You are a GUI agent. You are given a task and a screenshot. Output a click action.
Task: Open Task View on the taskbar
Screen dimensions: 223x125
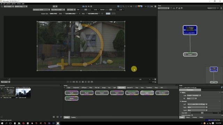coord(10,123)
